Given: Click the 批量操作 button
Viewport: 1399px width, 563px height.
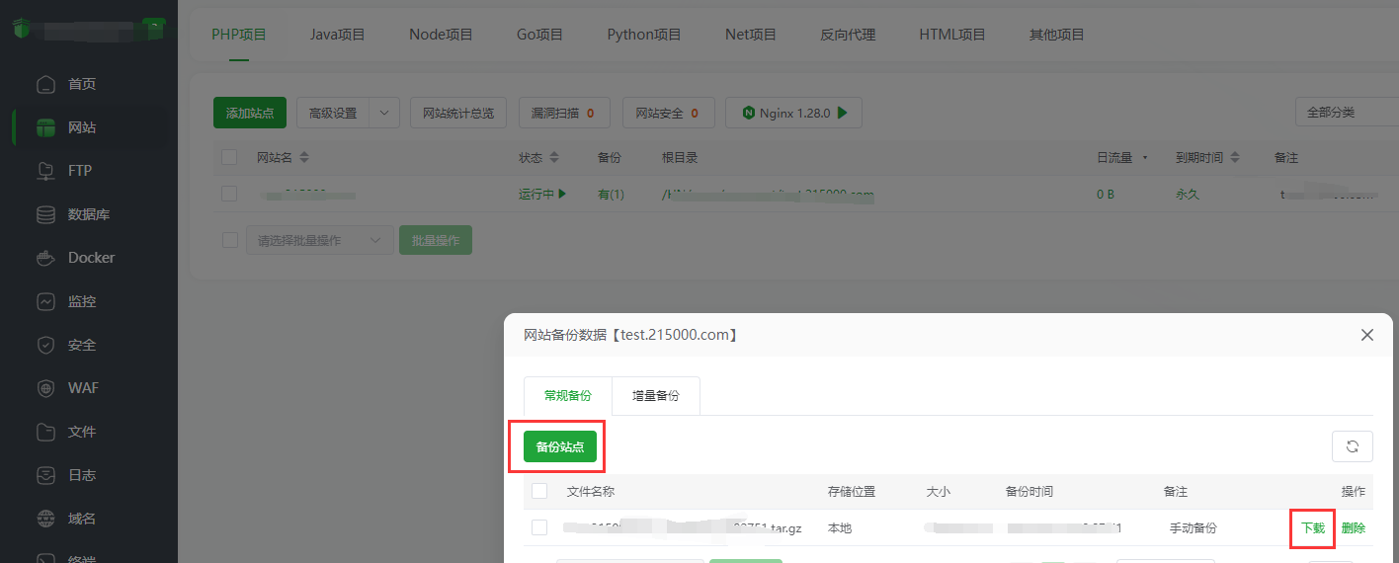Looking at the screenshot, I should tap(436, 240).
